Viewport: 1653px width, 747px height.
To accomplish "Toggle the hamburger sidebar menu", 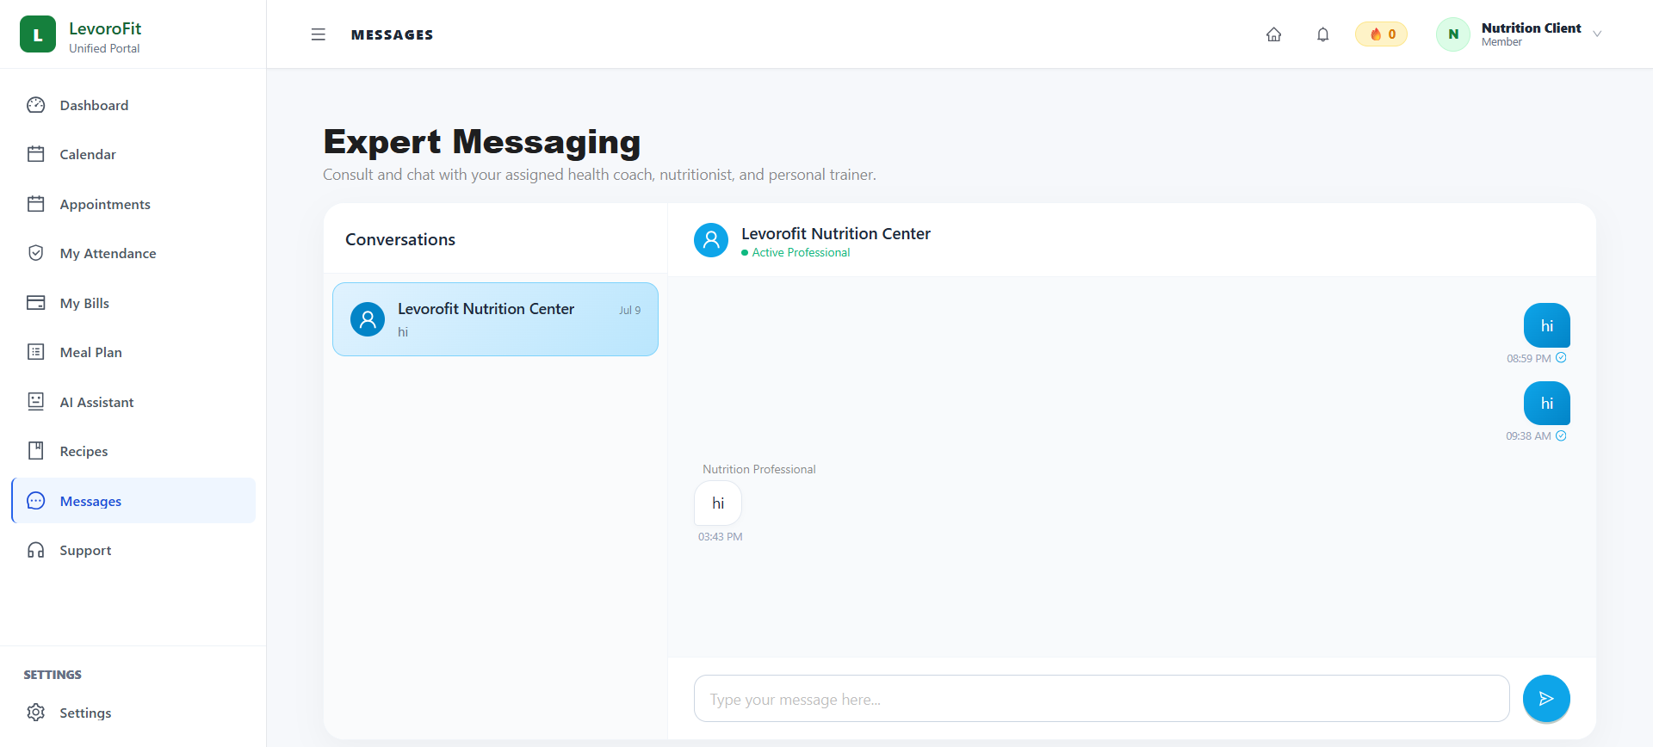I will (319, 34).
